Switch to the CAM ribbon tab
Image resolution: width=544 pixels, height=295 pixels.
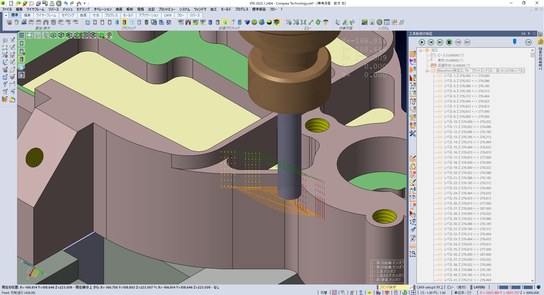tap(167, 15)
